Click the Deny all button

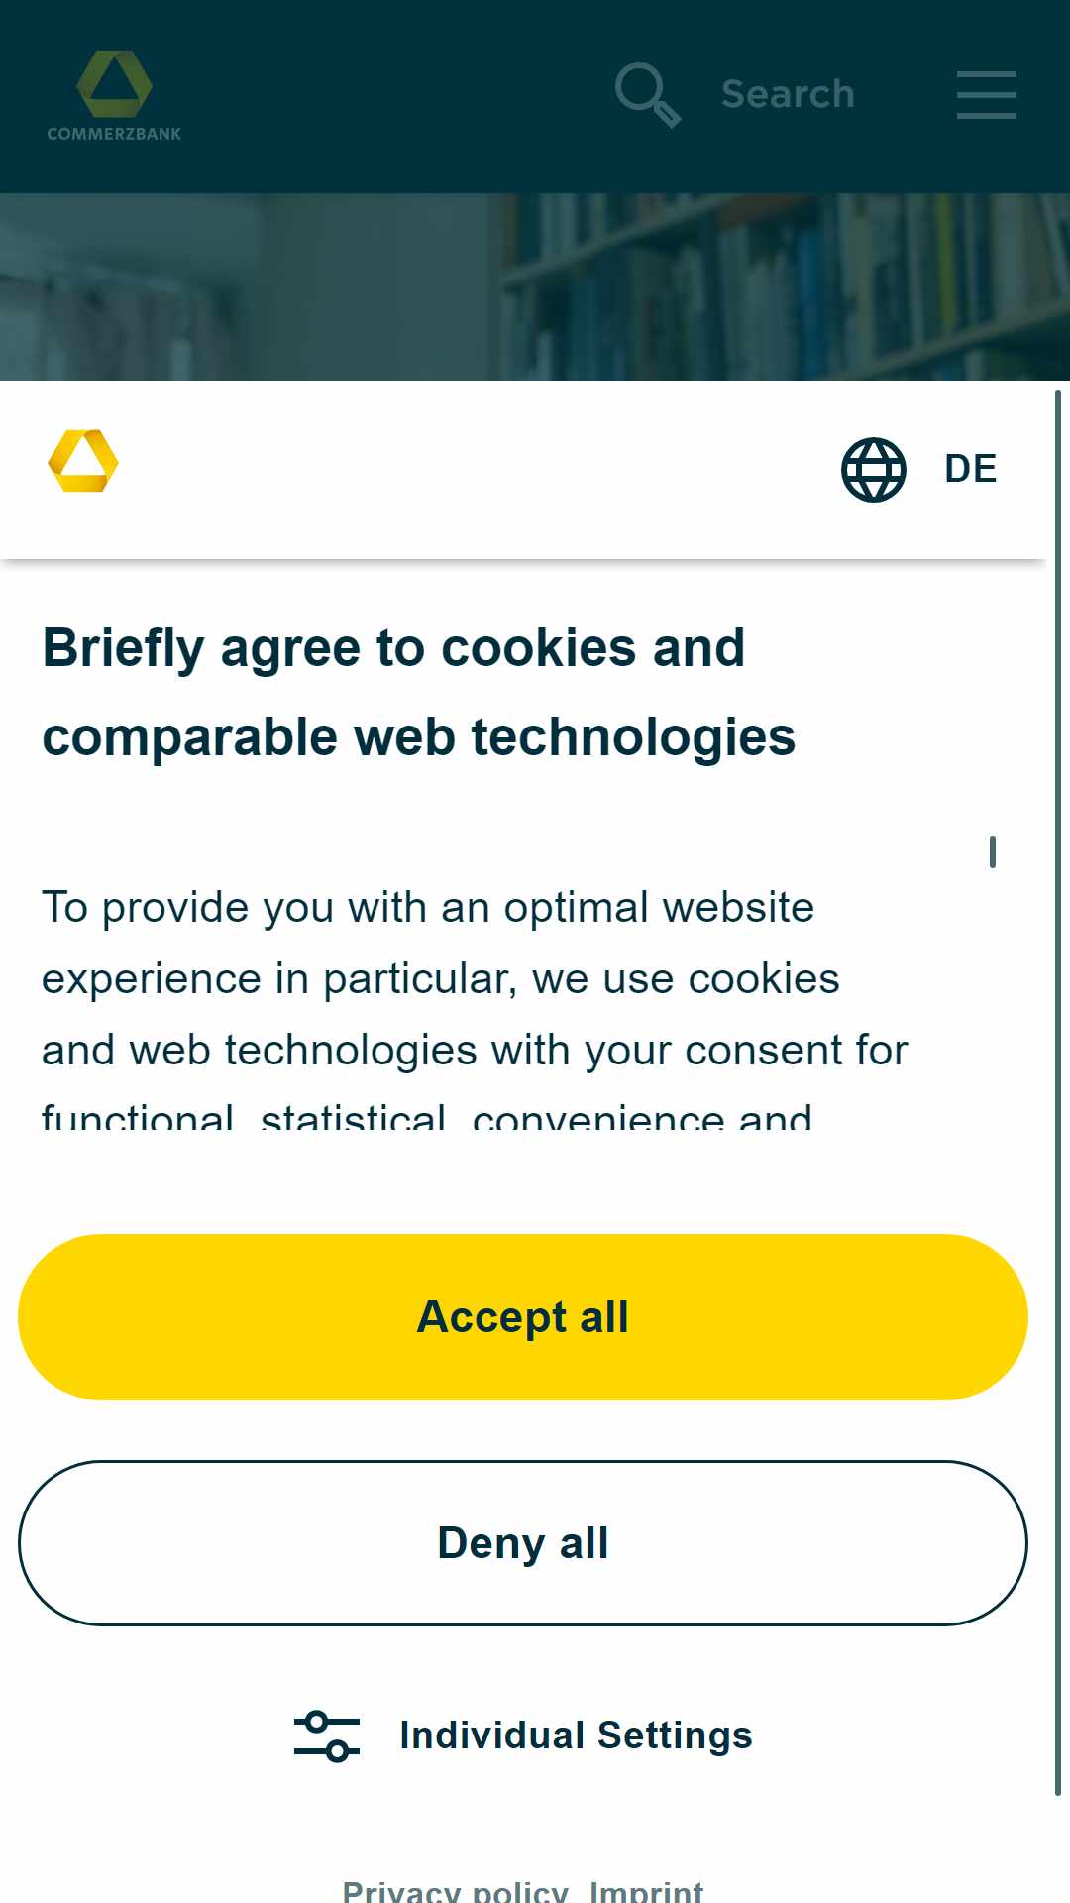[523, 1543]
